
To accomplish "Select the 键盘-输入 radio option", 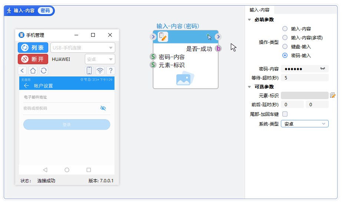I will [x=285, y=47].
